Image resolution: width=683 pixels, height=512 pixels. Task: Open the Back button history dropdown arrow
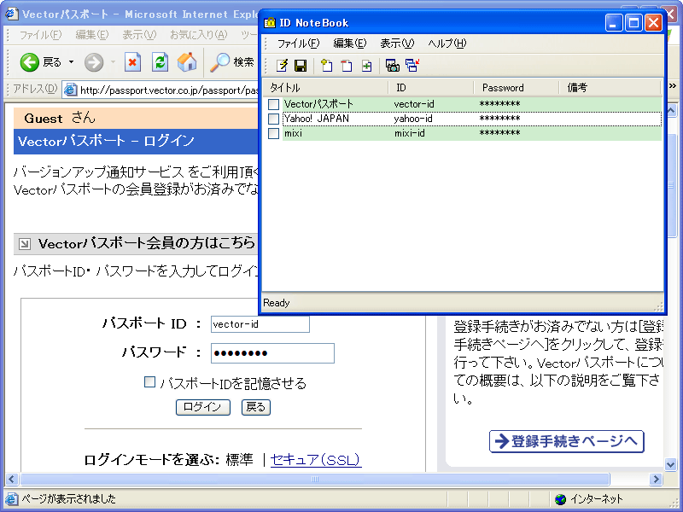[x=72, y=62]
